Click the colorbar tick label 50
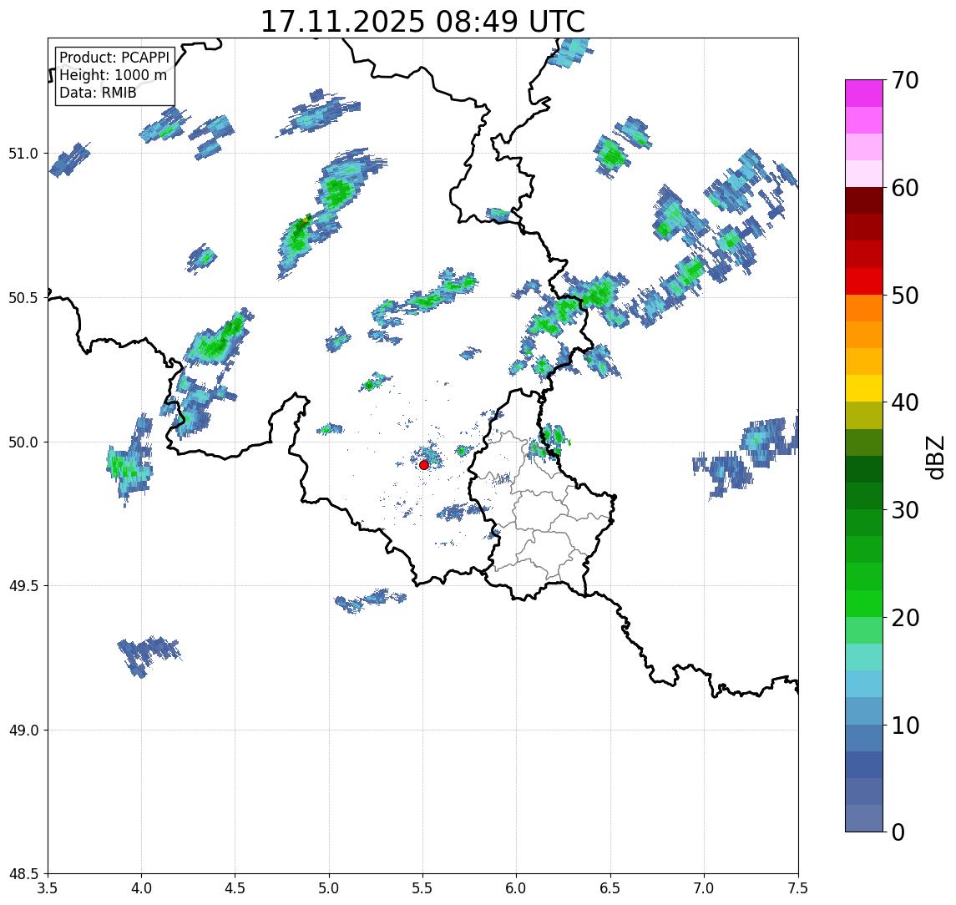Screen dimensions: 956x905 [x=905, y=296]
